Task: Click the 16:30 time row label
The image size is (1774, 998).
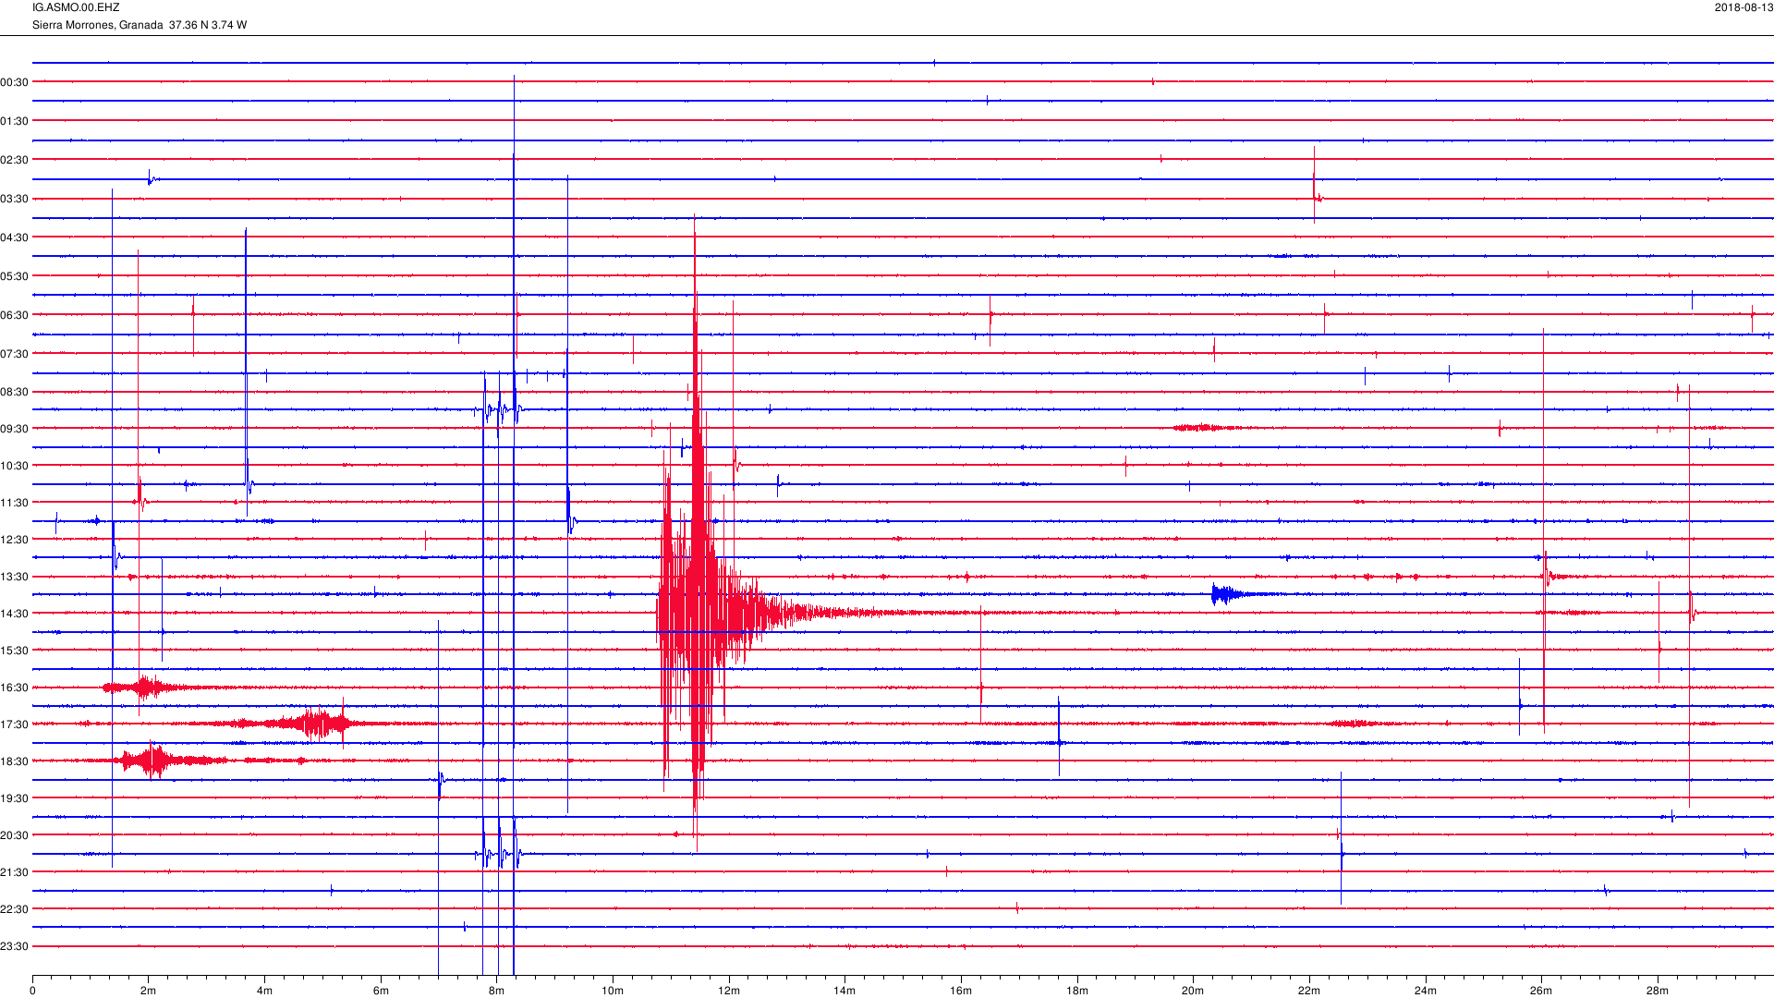Action: tap(15, 688)
